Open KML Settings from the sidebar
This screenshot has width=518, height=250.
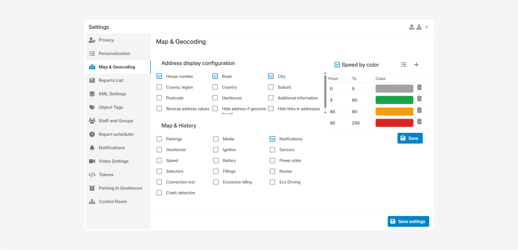coord(112,94)
